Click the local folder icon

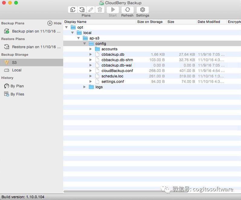(79, 33)
